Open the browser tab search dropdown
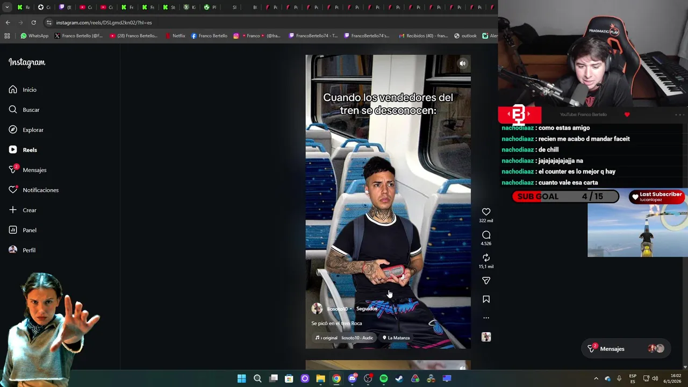This screenshot has height=387, width=688. pyautogui.click(x=7, y=7)
